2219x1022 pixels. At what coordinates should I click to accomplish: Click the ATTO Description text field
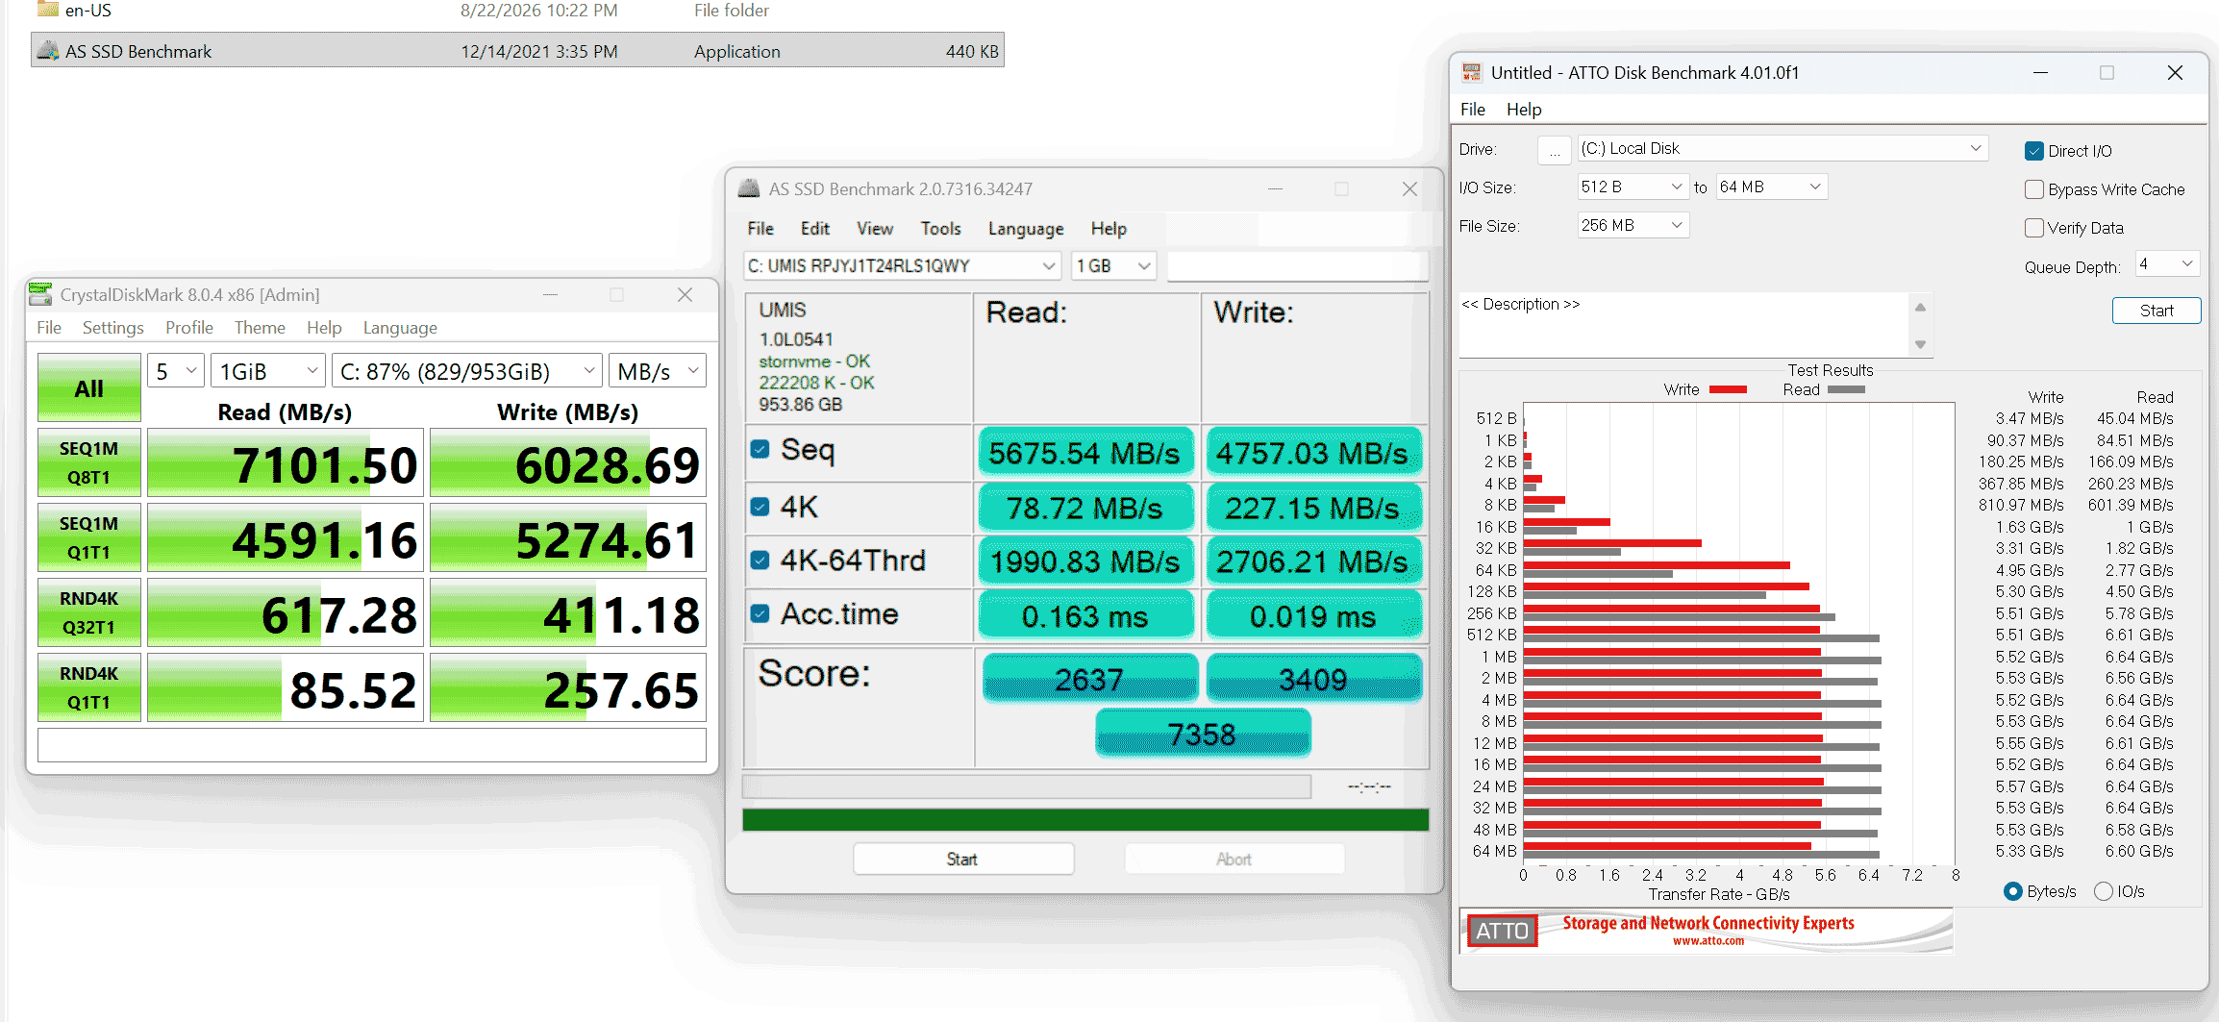[x=1683, y=325]
